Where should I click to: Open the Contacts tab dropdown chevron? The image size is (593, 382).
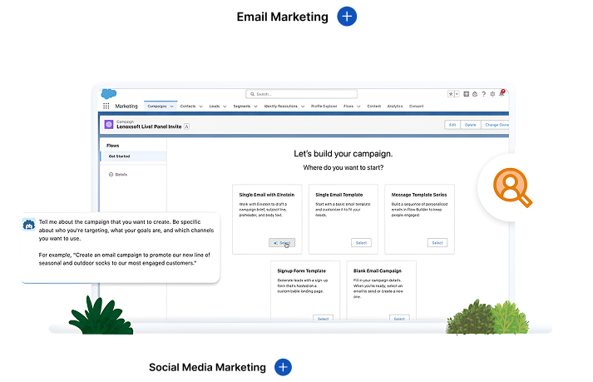tap(200, 107)
